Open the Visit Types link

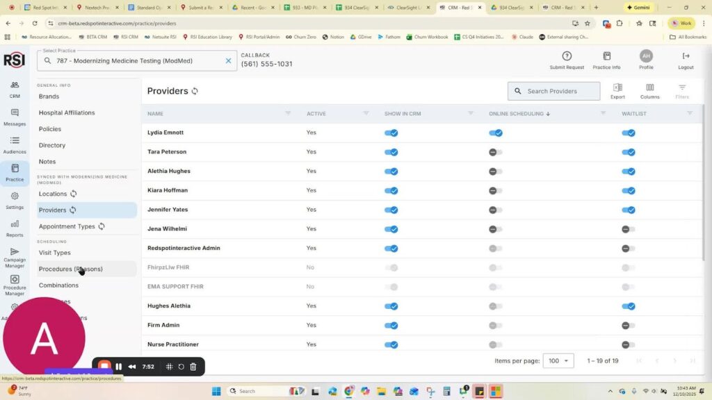point(54,253)
